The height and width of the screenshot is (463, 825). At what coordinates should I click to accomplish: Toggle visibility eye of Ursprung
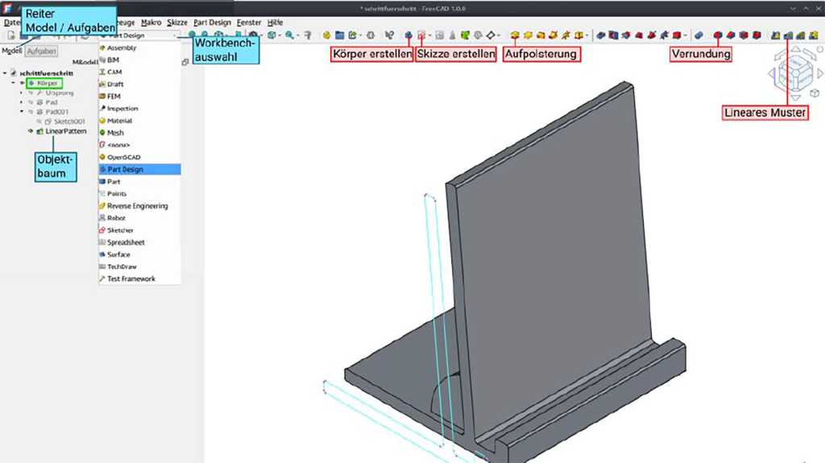[x=31, y=93]
